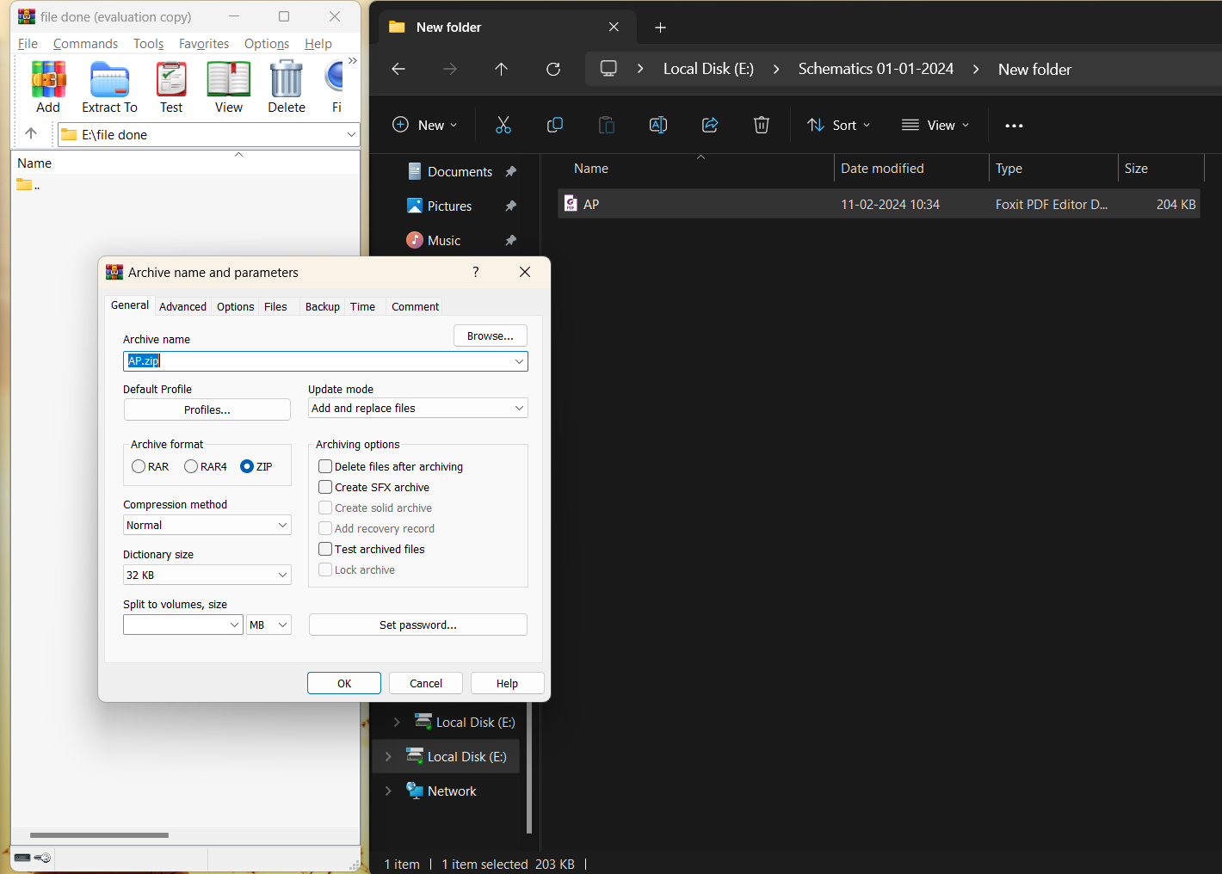The image size is (1222, 874).
Task: Click the Browse button
Action: [490, 336]
